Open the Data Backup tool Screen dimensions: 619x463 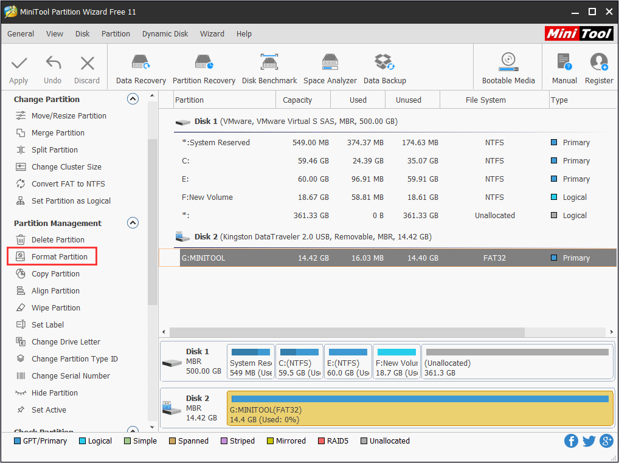(x=384, y=66)
